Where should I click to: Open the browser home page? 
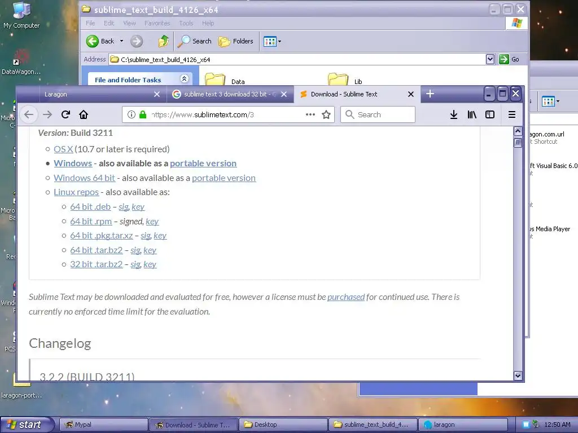point(84,114)
